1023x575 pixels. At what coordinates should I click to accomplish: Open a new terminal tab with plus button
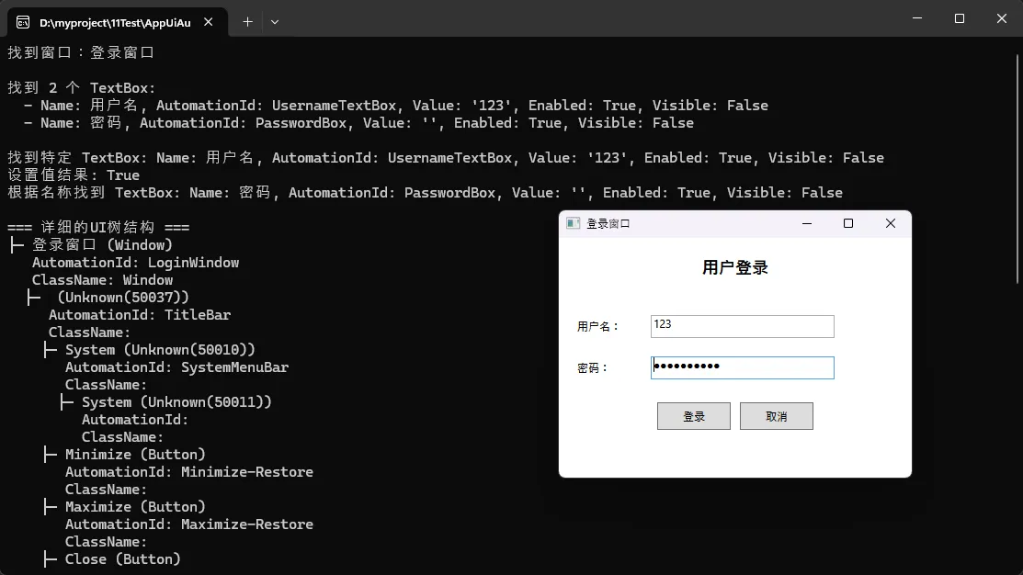247,22
